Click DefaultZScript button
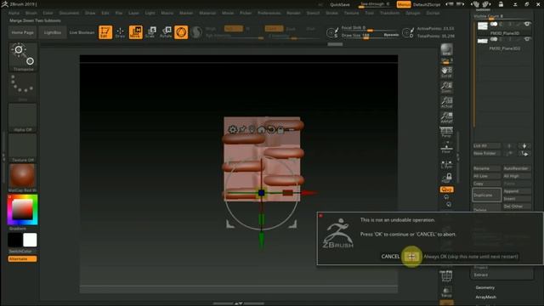544x306 pixels. pyautogui.click(x=427, y=4)
